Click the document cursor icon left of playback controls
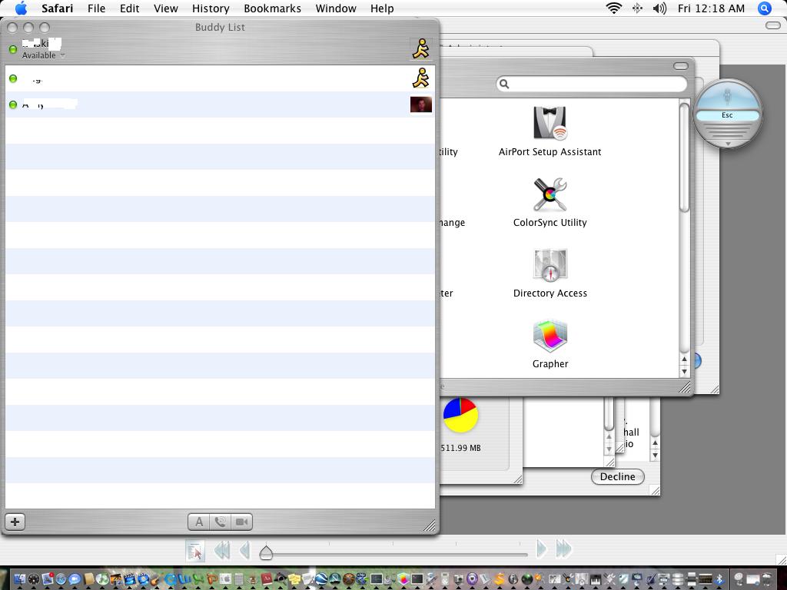Image resolution: width=787 pixels, height=590 pixels. [x=195, y=550]
